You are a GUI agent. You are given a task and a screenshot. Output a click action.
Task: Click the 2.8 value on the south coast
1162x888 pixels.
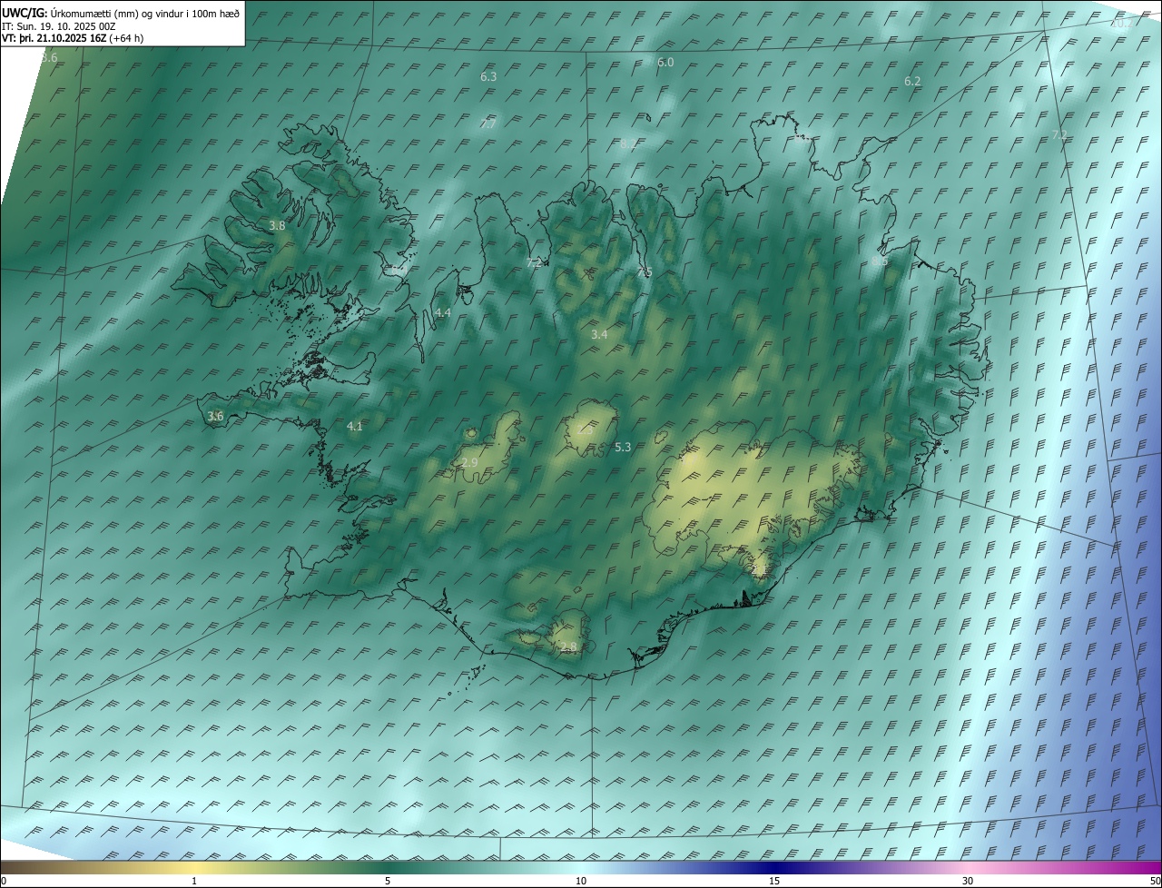[568, 647]
